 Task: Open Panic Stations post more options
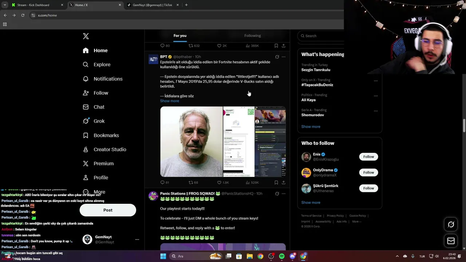pyautogui.click(x=284, y=194)
